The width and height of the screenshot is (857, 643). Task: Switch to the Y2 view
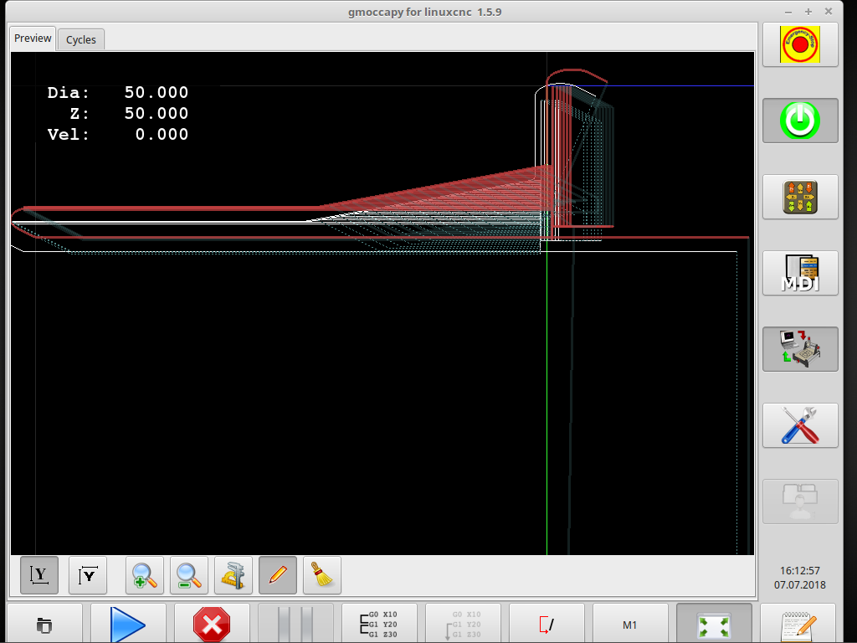coord(88,575)
